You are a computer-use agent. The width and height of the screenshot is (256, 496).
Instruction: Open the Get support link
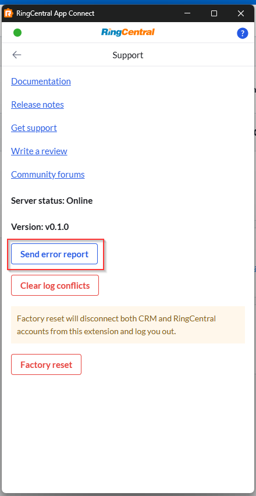click(x=34, y=128)
